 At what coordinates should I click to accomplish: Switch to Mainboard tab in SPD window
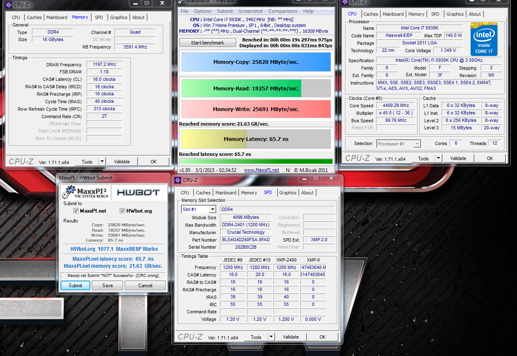point(226,193)
